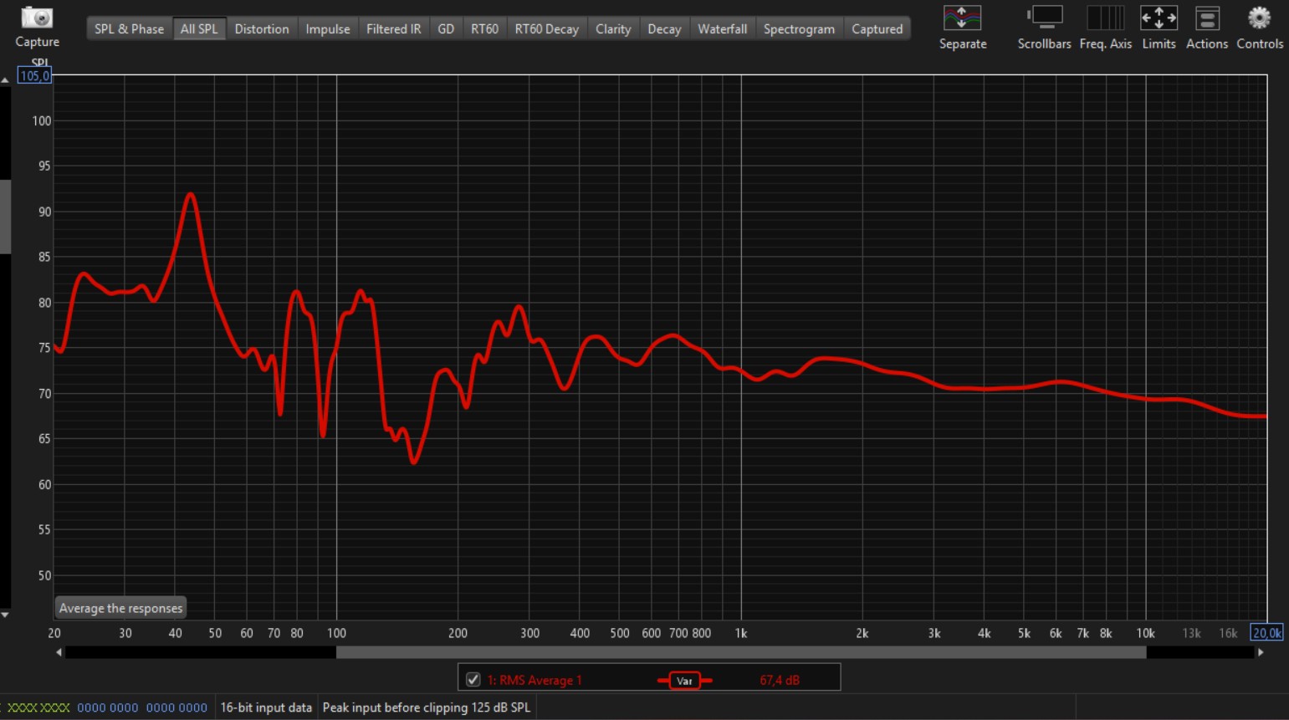The height and width of the screenshot is (720, 1289).
Task: Toggle the Scrollbars icon
Action: coord(1044,18)
